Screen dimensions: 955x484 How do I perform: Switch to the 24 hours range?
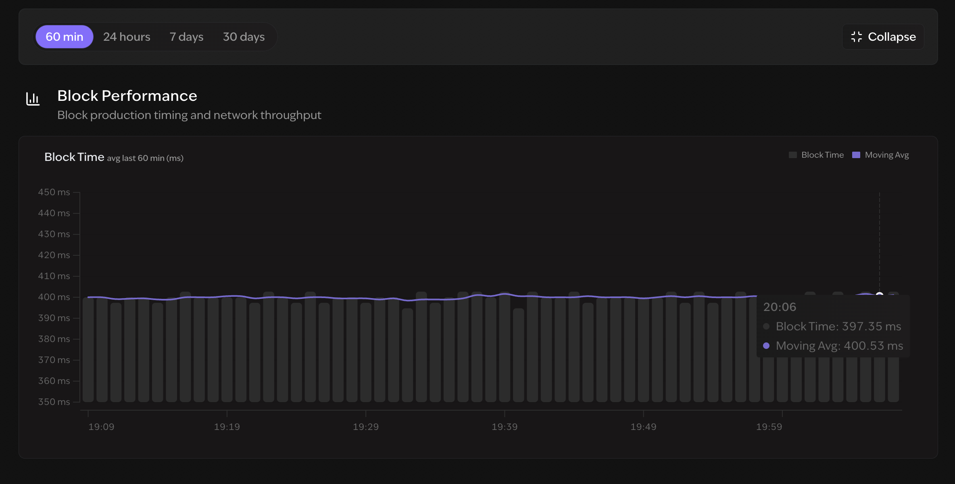point(127,37)
